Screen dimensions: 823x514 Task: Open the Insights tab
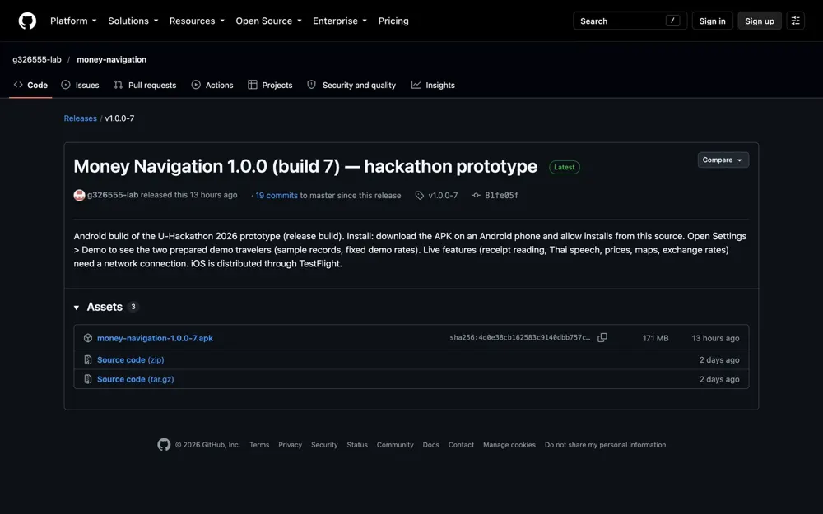click(433, 85)
